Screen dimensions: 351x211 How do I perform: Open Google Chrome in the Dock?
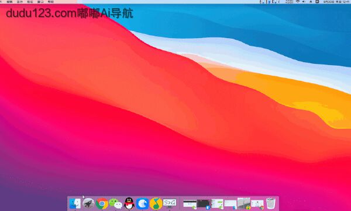(102, 203)
